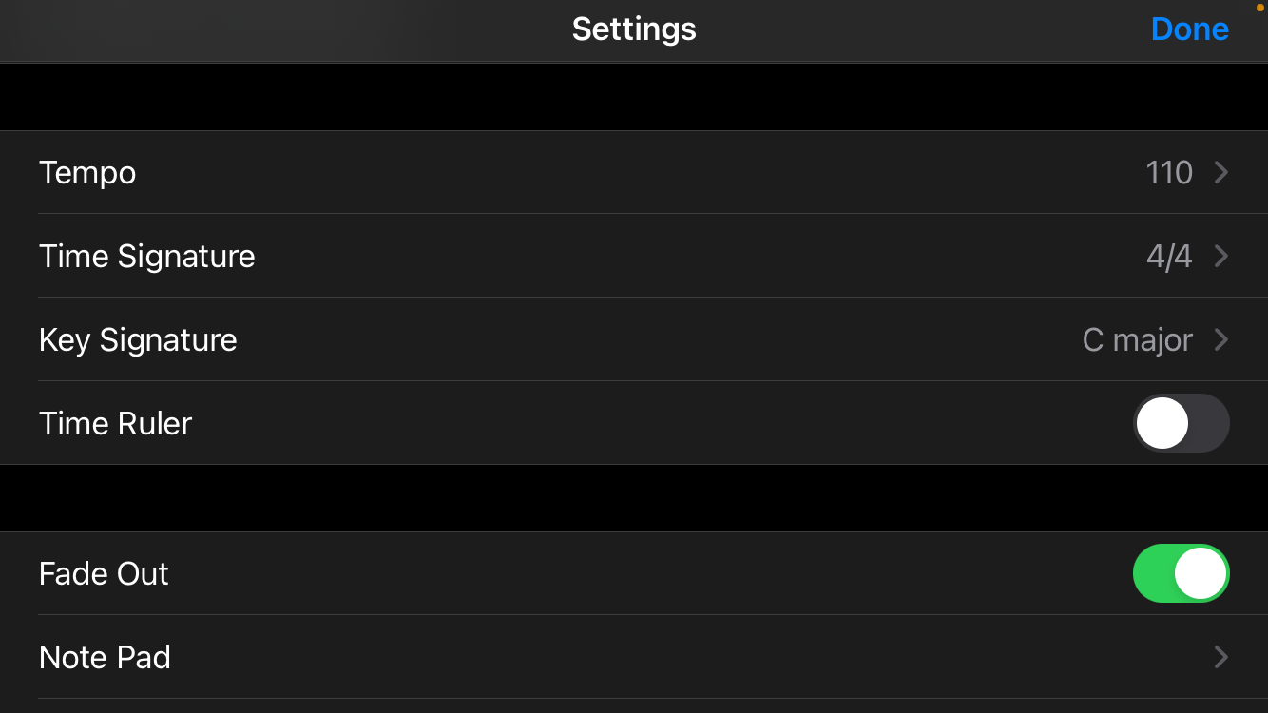Screen dimensions: 1268x713
Task: Expand the Tempo chevron arrow
Action: (1221, 173)
